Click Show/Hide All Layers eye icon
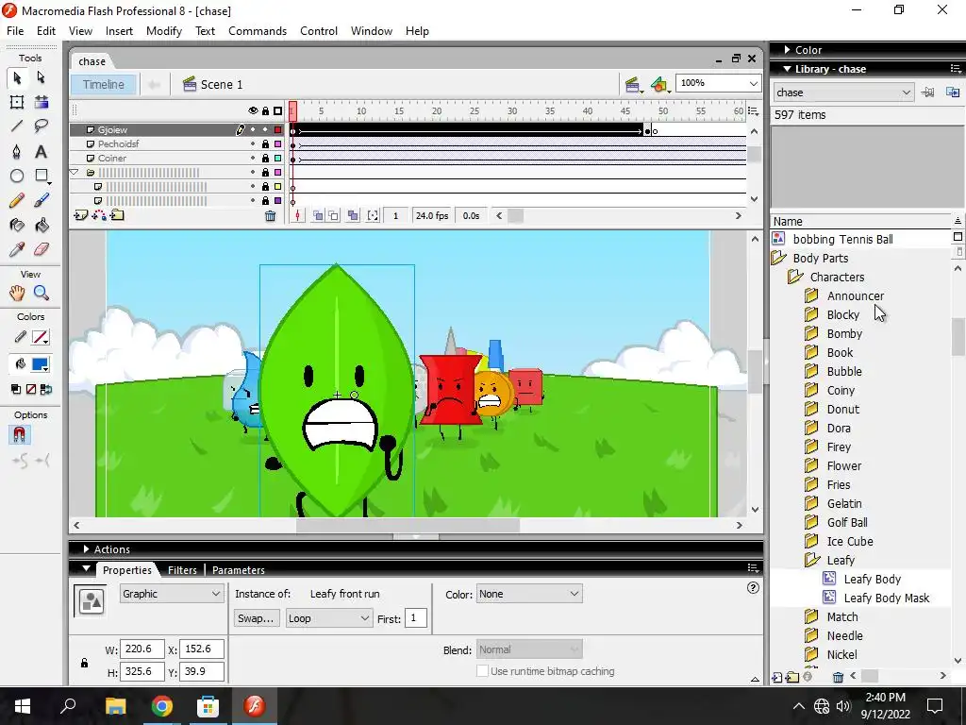 253,111
